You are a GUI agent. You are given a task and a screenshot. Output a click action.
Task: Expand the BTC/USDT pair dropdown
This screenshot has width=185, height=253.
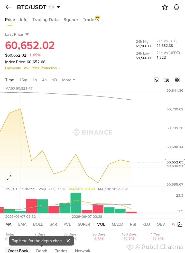[x=58, y=7]
